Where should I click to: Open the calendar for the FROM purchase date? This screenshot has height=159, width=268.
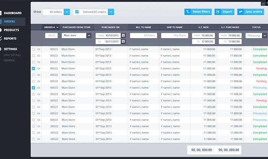click(123, 35)
